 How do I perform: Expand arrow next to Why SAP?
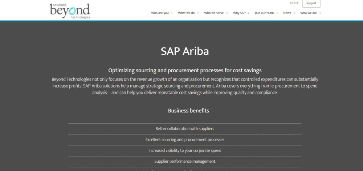tap(249, 13)
